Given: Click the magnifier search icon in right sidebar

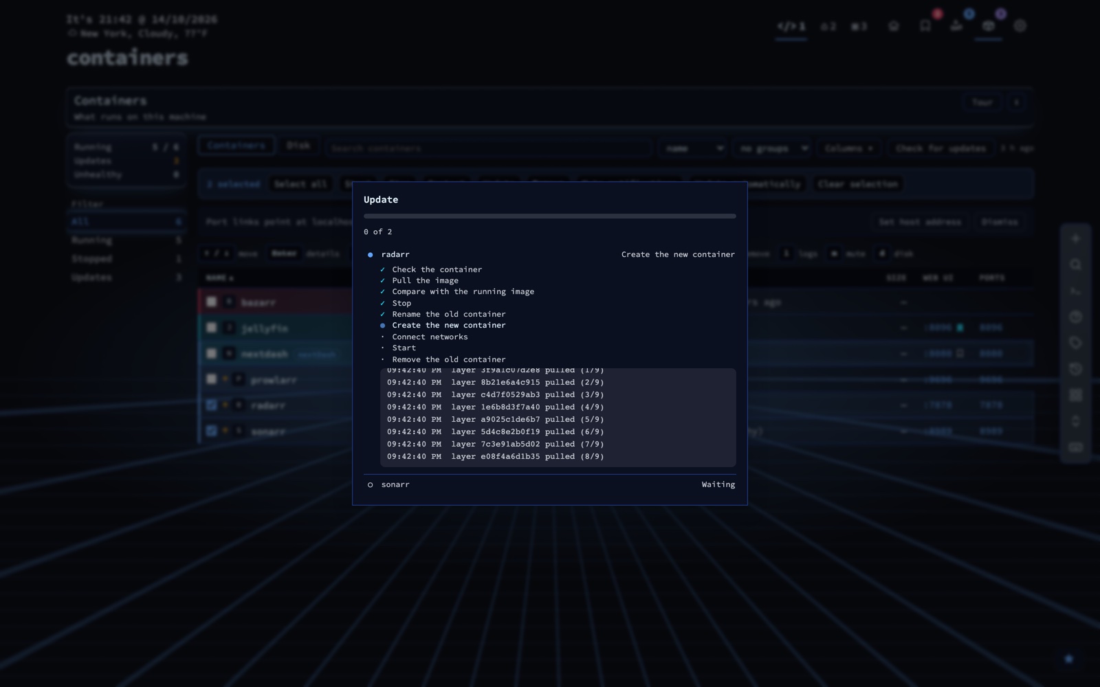Looking at the screenshot, I should coord(1076,264).
